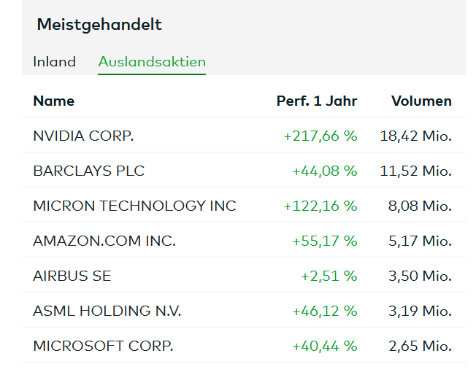Sort by the Name column header
476x372 pixels.
point(53,101)
